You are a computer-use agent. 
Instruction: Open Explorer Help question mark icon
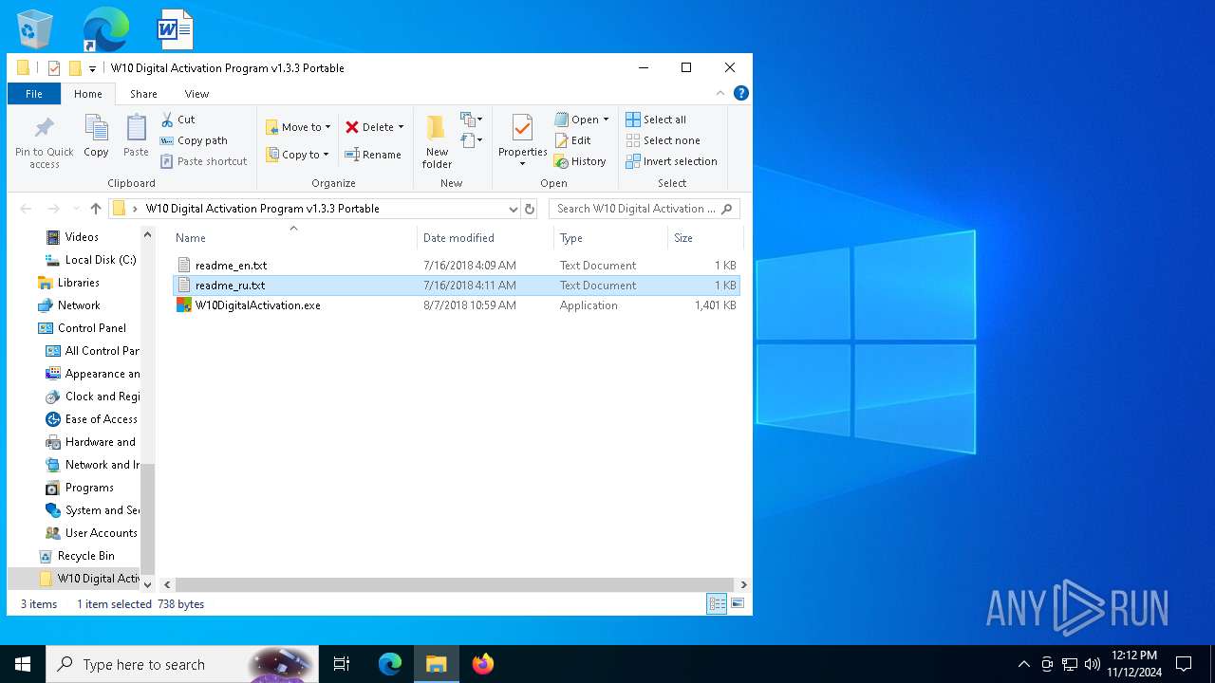pos(741,93)
